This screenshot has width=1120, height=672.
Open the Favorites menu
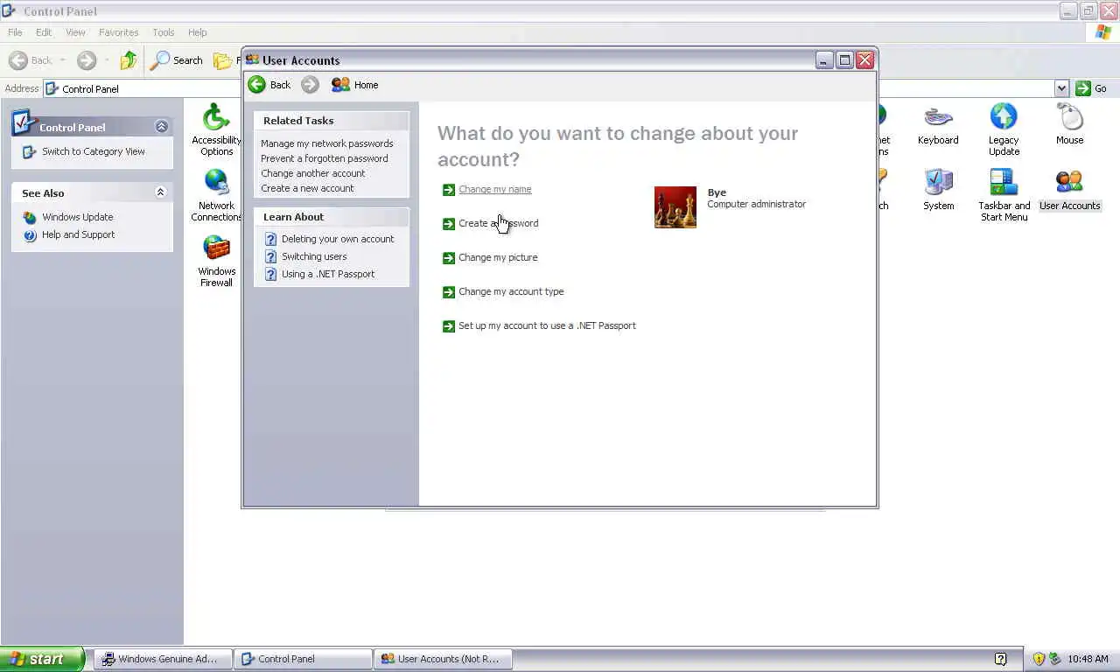click(118, 32)
